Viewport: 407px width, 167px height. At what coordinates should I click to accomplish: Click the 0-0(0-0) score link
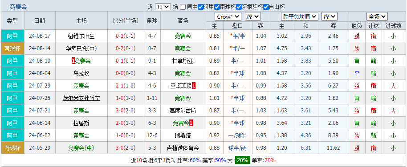click(x=126, y=73)
